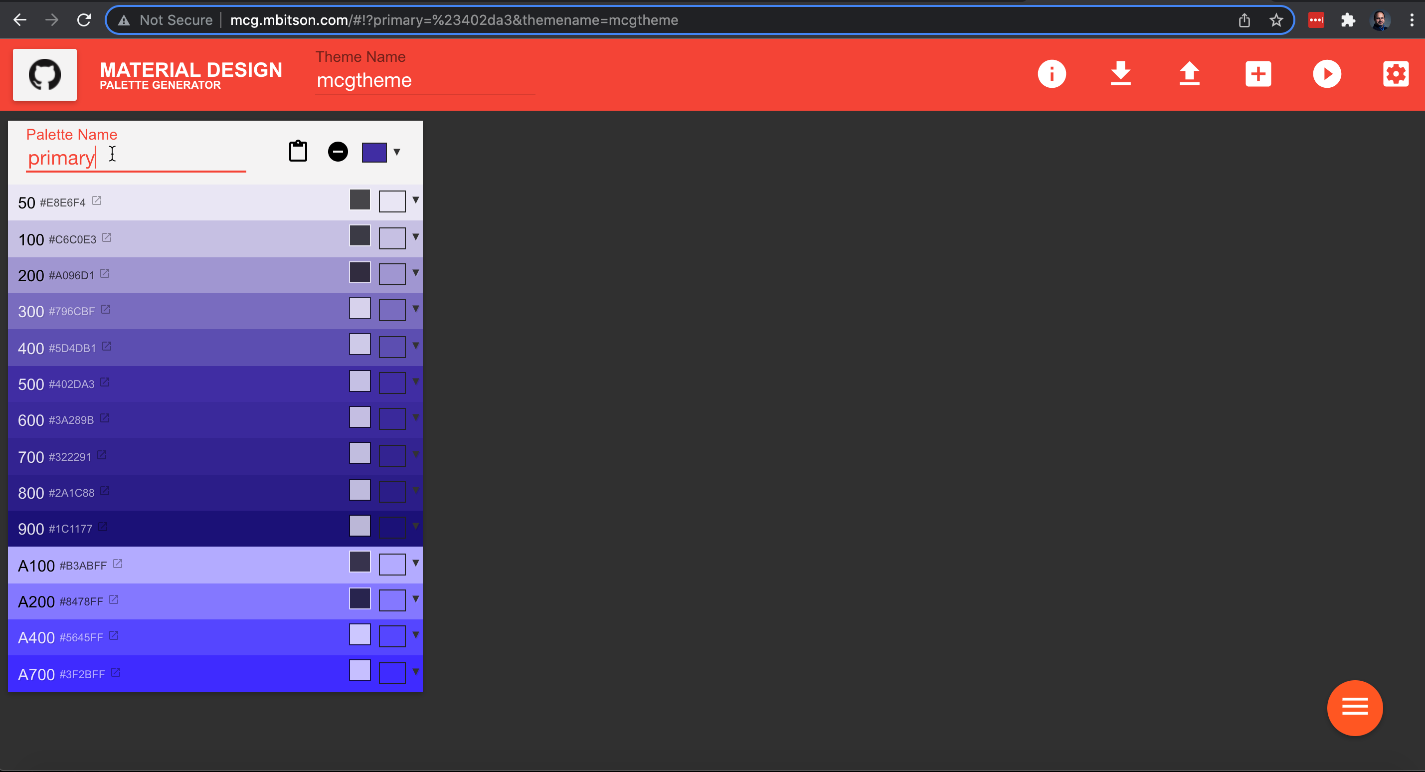Toggle contrast swatch on shade 200 row
Viewport: 1425px width, 772px height.
[x=359, y=272]
